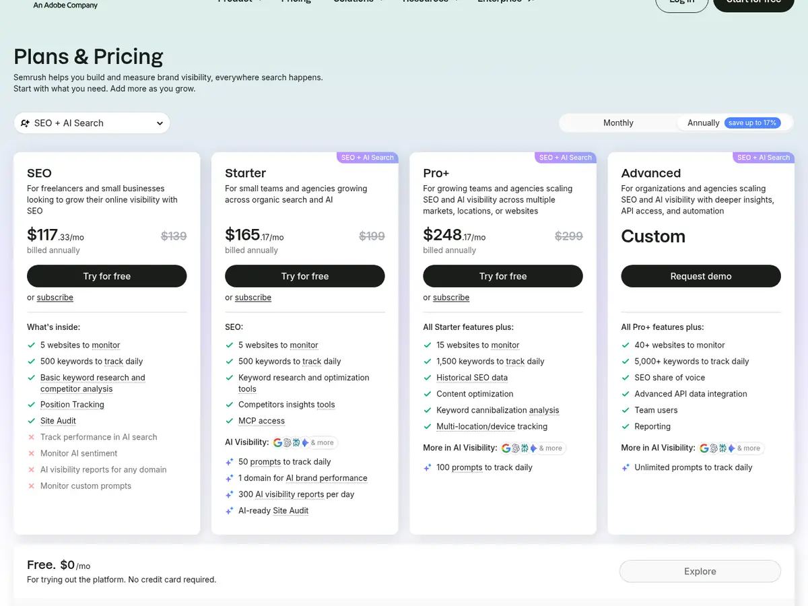Click the AI engine icons in Pro+ 'More in AI Visibility'

coord(533,448)
